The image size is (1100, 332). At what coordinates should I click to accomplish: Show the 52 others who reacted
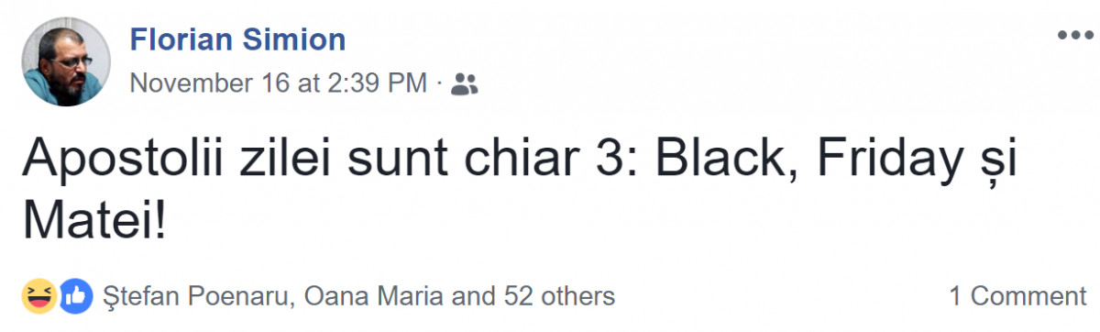559,296
